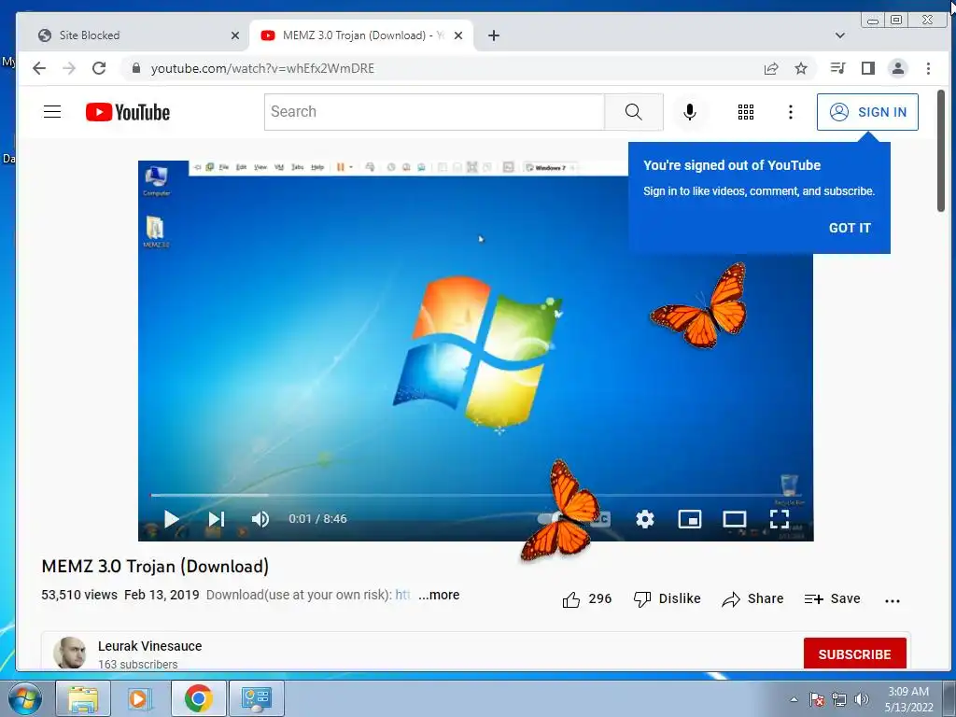The height and width of the screenshot is (717, 956).
Task: Click the Chrome taskbar icon
Action: click(x=198, y=698)
